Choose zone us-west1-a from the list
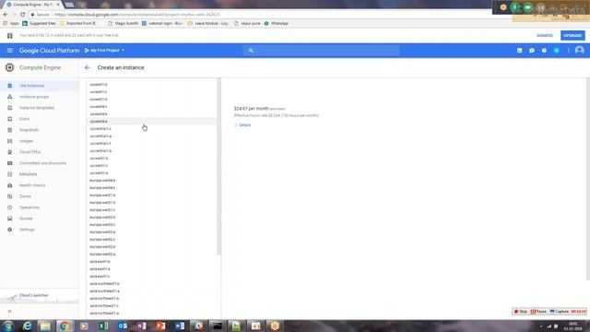Image resolution: width=590 pixels, height=332 pixels. [x=151, y=172]
